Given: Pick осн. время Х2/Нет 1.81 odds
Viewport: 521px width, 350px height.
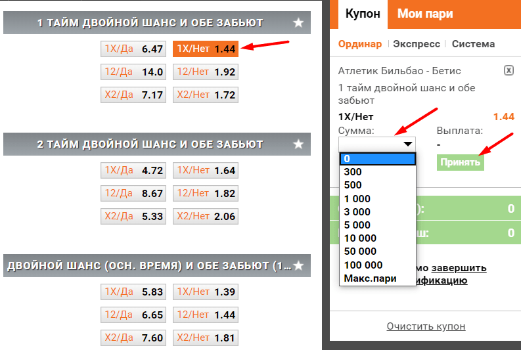Looking at the screenshot, I should 206,338.
